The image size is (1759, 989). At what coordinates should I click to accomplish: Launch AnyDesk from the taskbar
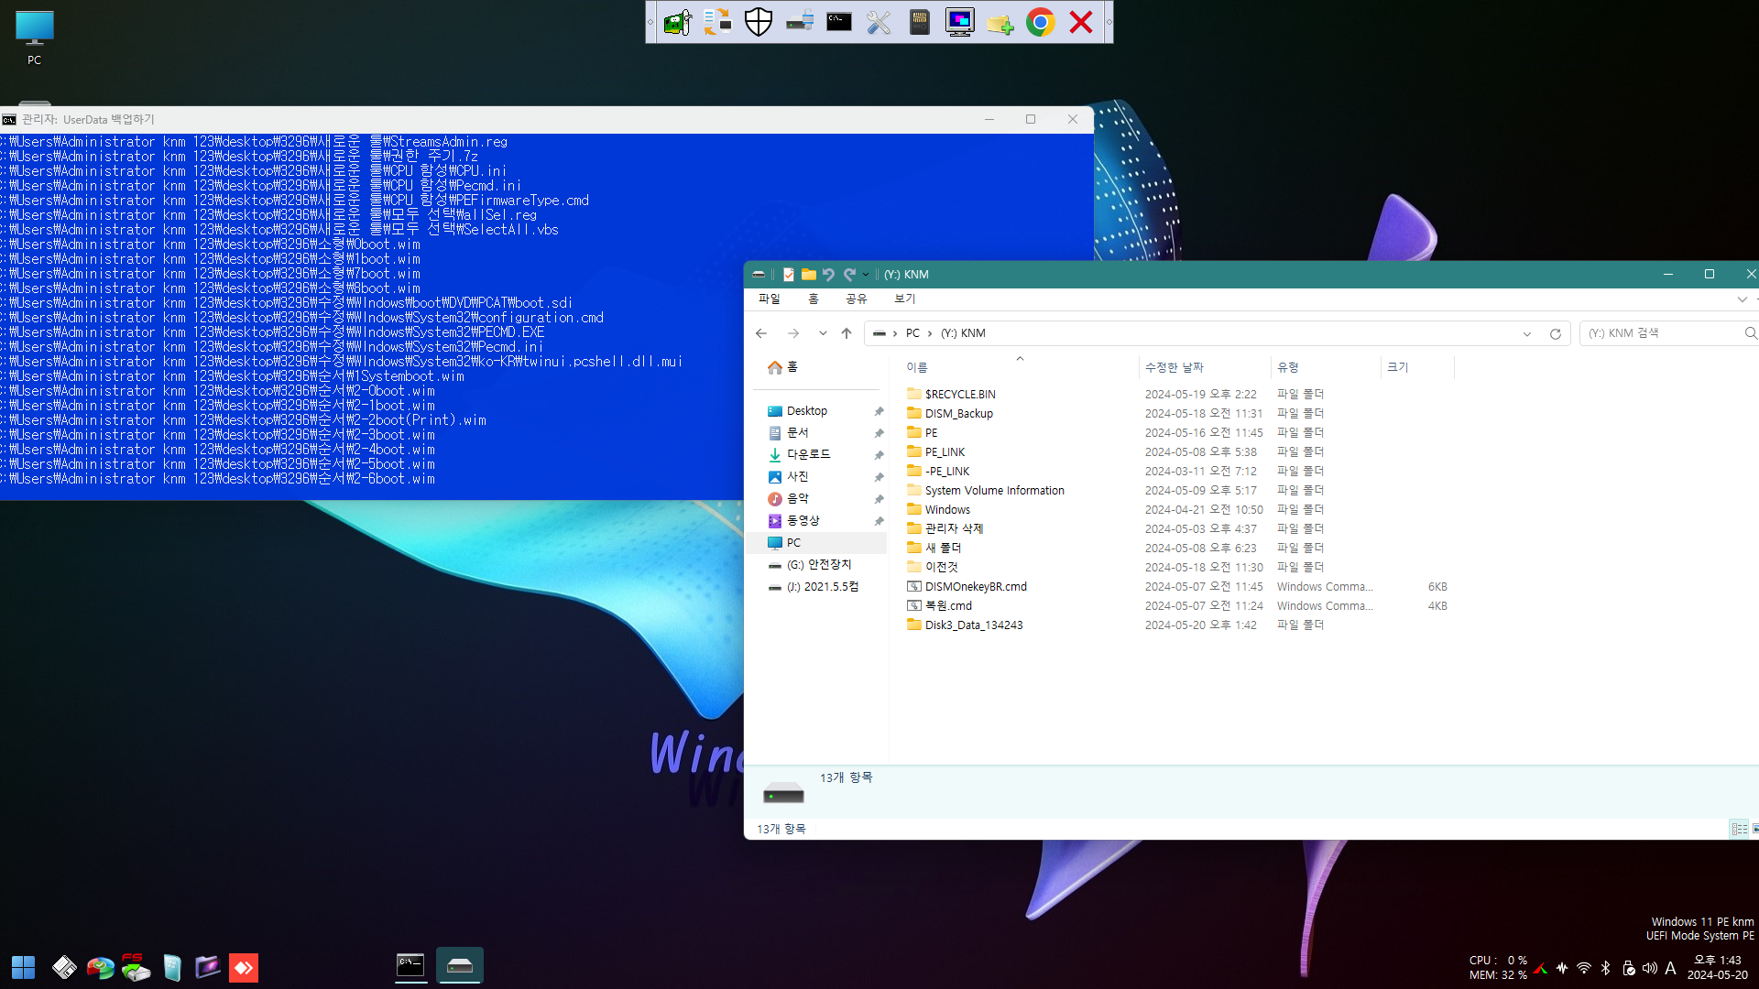click(244, 967)
